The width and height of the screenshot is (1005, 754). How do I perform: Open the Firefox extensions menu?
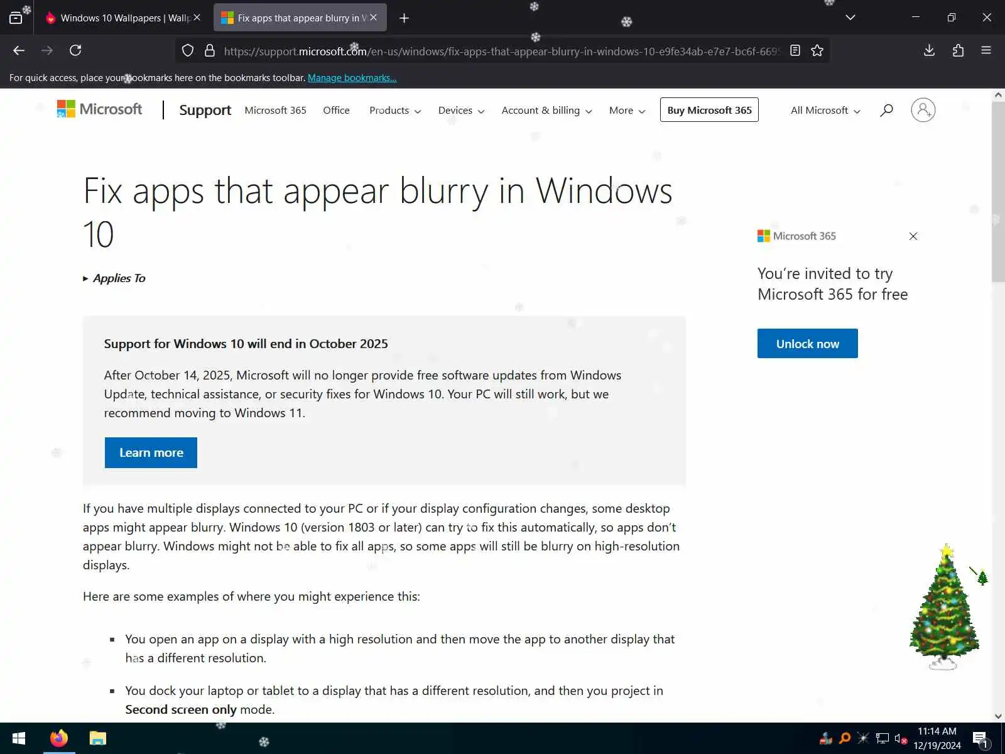point(958,50)
